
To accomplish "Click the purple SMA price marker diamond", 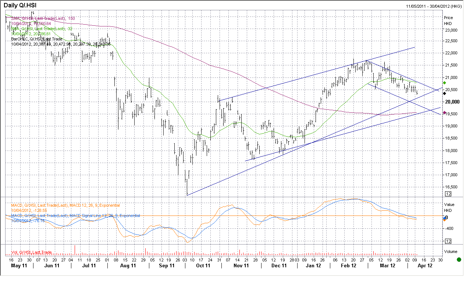I will [444, 113].
